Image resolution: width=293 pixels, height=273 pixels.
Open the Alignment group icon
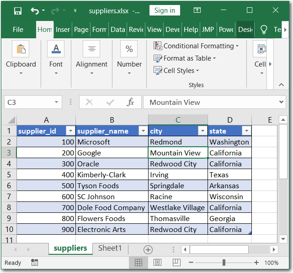click(91, 49)
